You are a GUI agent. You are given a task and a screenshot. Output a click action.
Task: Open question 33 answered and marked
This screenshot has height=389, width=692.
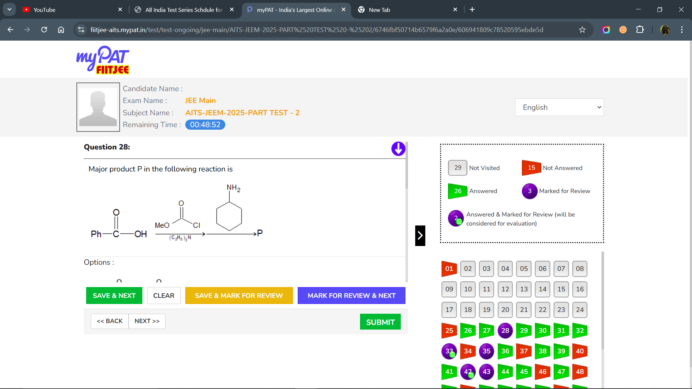[449, 351]
